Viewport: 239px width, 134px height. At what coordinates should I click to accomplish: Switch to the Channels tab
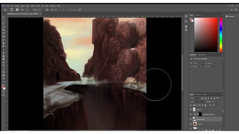[198, 95]
